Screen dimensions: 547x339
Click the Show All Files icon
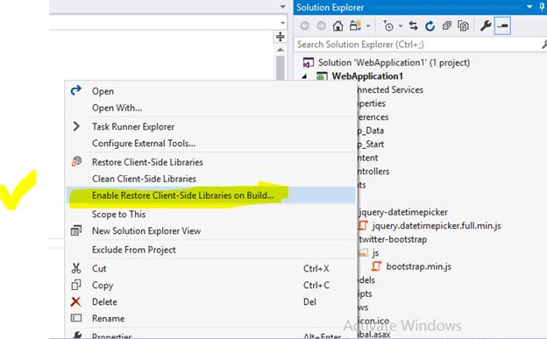coord(463,25)
